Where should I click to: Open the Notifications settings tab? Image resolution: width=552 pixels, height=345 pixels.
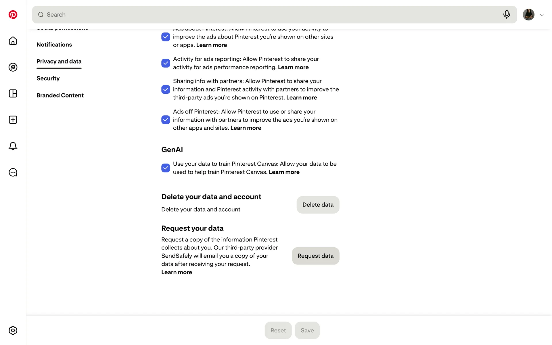tap(54, 45)
